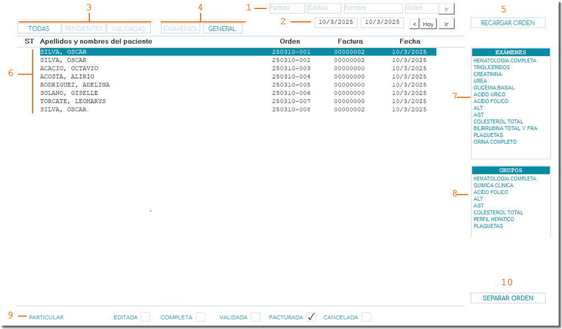Image resolution: width=562 pixels, height=329 pixels.
Task: Toggle the VALIDADA status checkbox
Action: point(256,317)
